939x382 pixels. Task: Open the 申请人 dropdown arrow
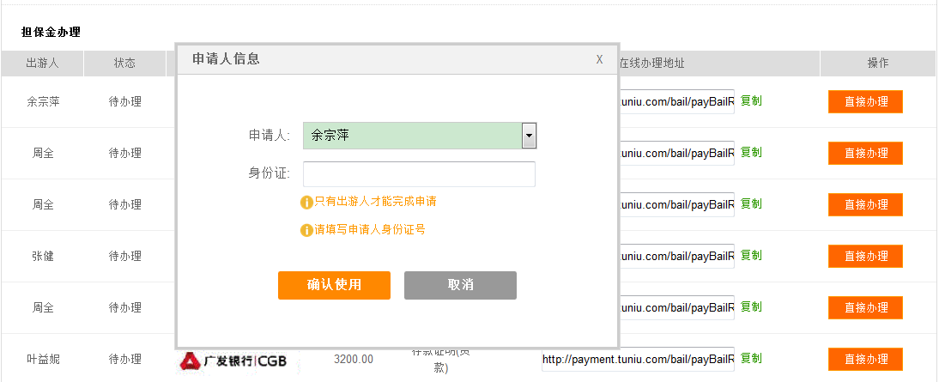[x=530, y=136]
